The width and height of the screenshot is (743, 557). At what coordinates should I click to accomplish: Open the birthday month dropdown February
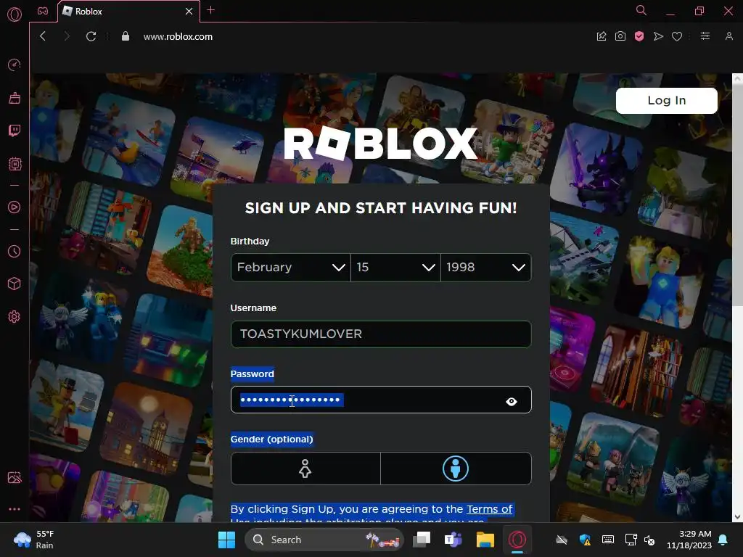pos(290,268)
